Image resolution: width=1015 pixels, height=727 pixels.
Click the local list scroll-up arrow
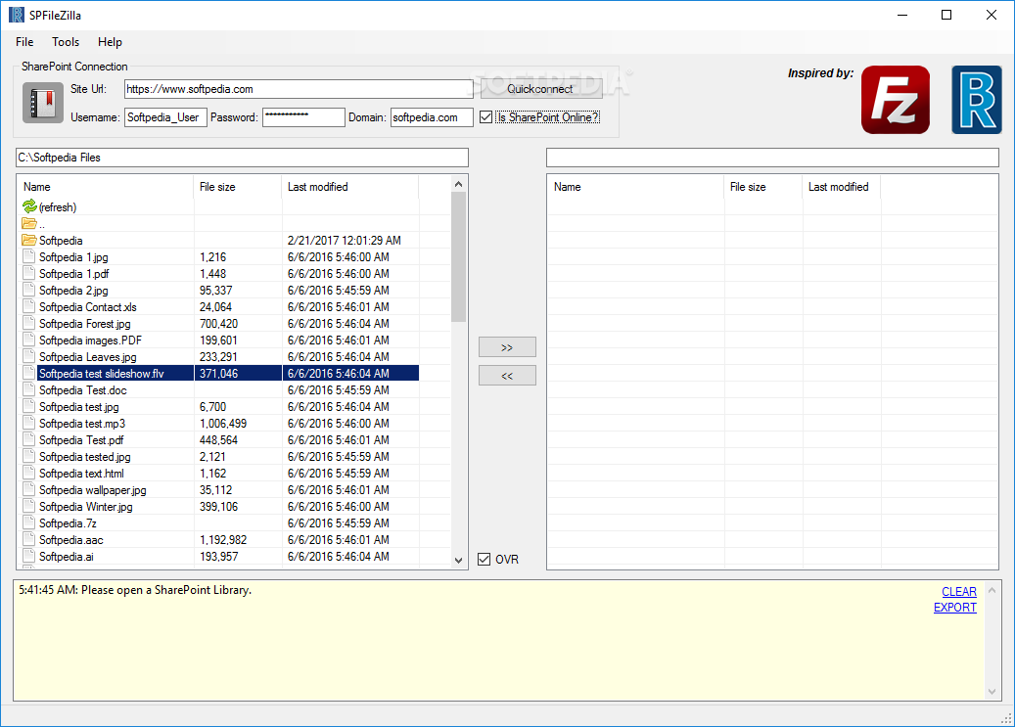458,184
